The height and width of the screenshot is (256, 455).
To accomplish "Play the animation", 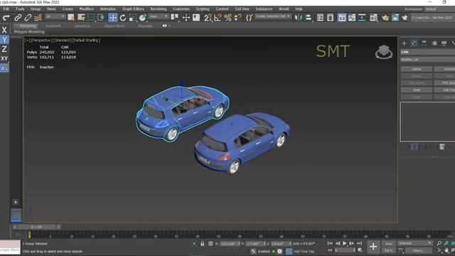I will tap(344, 243).
